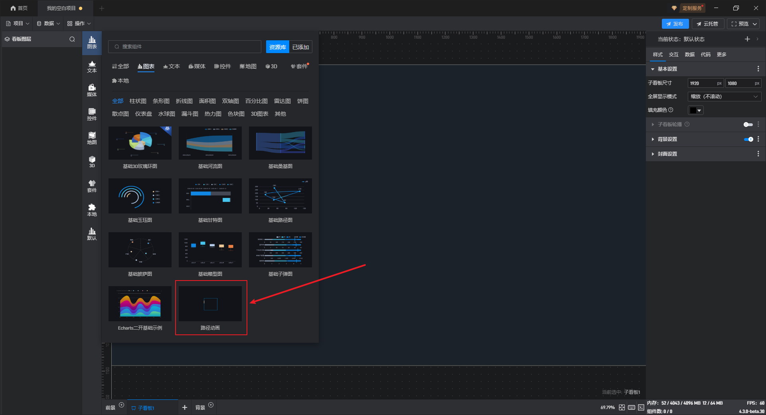Disable the 背景设置 toggle switch
The image size is (766, 415).
click(x=748, y=139)
